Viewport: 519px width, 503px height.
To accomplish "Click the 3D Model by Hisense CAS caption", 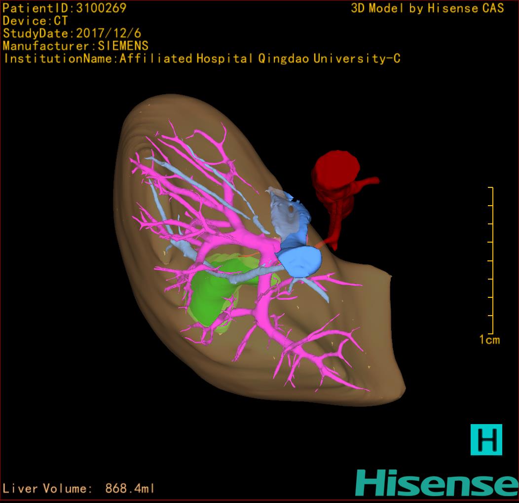I will pos(427,8).
